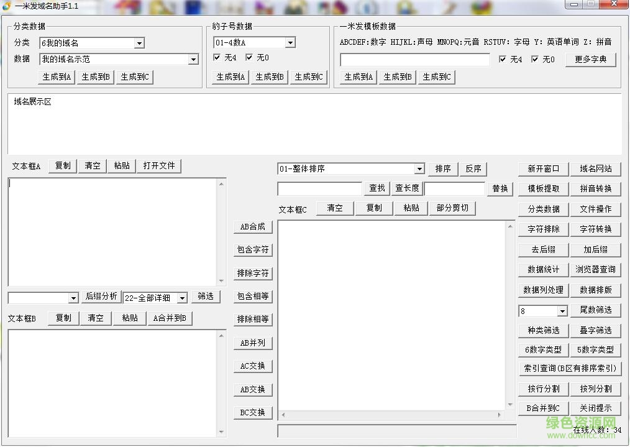Click the colorful ball icon at title bar's right end
This screenshot has width=630, height=447.
480,5
